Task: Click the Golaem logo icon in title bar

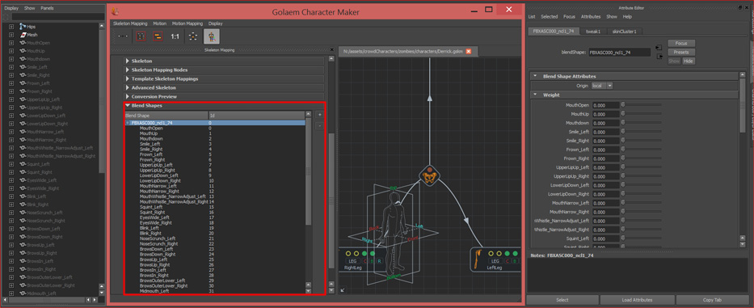Action: pyautogui.click(x=115, y=11)
